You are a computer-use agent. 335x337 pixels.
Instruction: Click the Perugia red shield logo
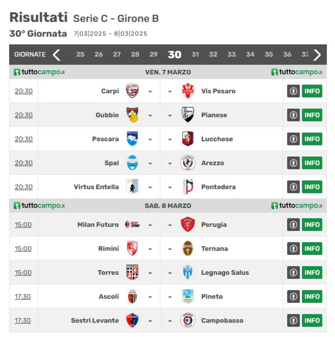click(x=188, y=225)
